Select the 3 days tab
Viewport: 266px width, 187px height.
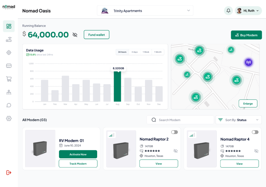[135, 52]
